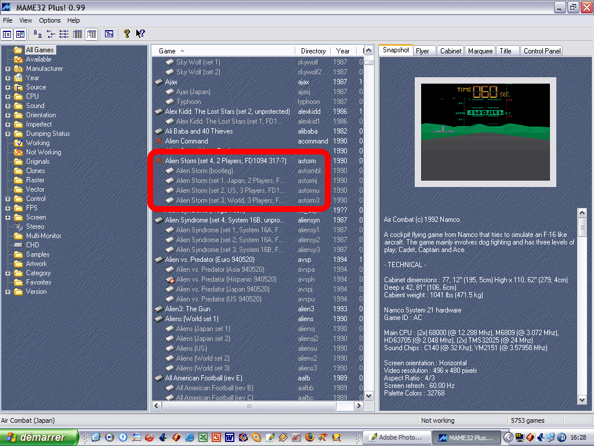Expand the CPU folder

pos(8,97)
